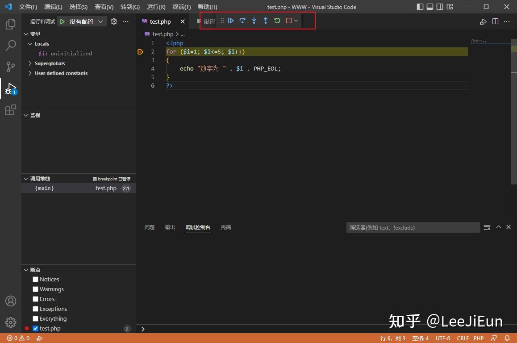This screenshot has height=343, width=517.
Task: Disable breakpoints in test.php
Action: click(x=35, y=328)
